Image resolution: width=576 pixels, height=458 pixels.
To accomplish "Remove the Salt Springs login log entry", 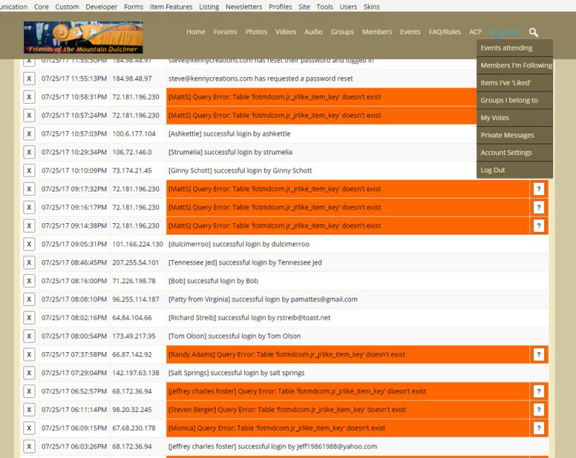I will (x=29, y=373).
